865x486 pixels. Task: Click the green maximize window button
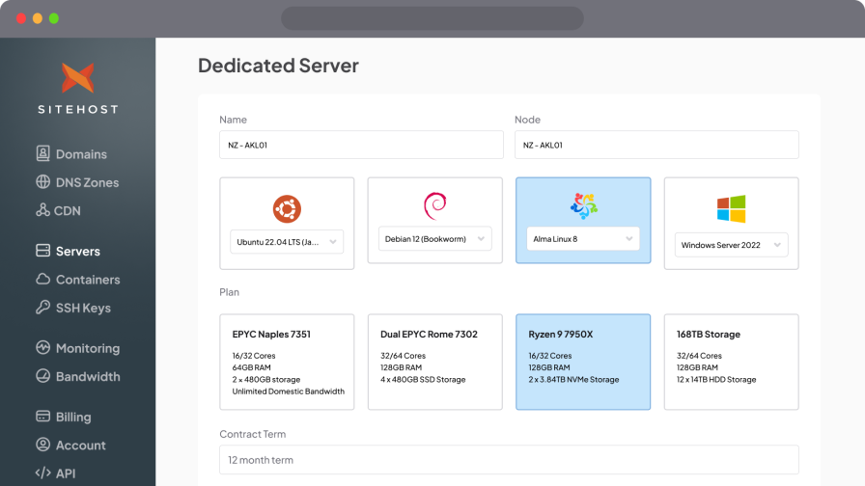pos(54,18)
